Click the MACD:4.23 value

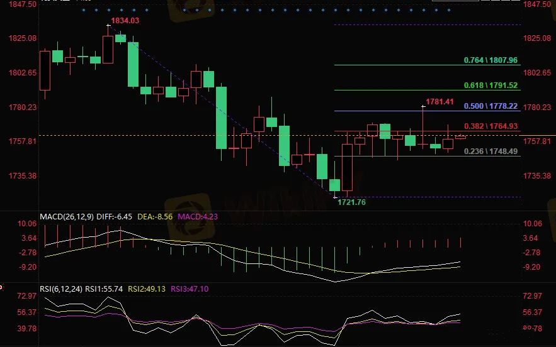[198, 217]
